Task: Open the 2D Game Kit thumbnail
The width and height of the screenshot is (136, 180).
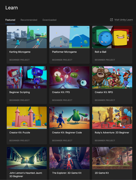Action: [x=112, y=158]
